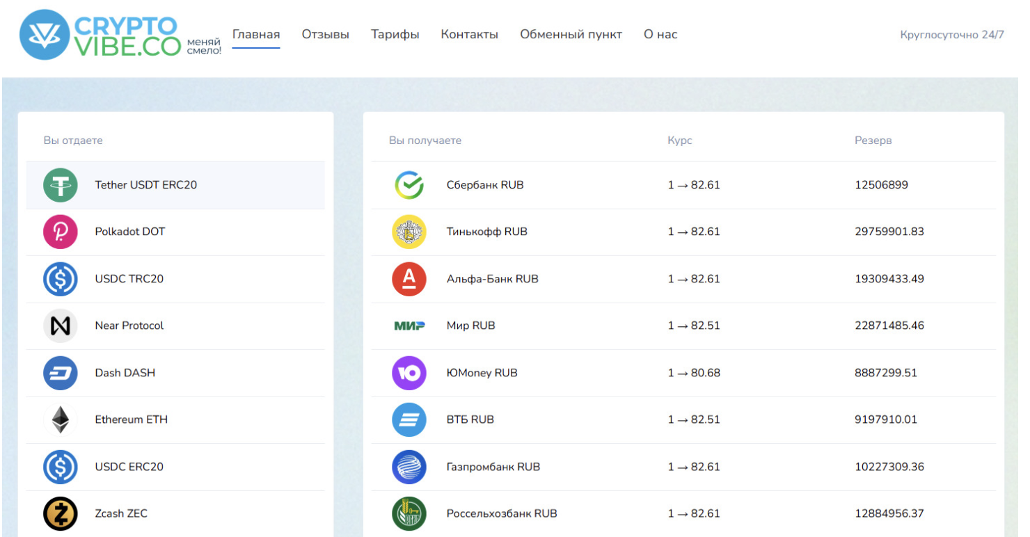
Task: Click the Курс column header
Action: 680,141
